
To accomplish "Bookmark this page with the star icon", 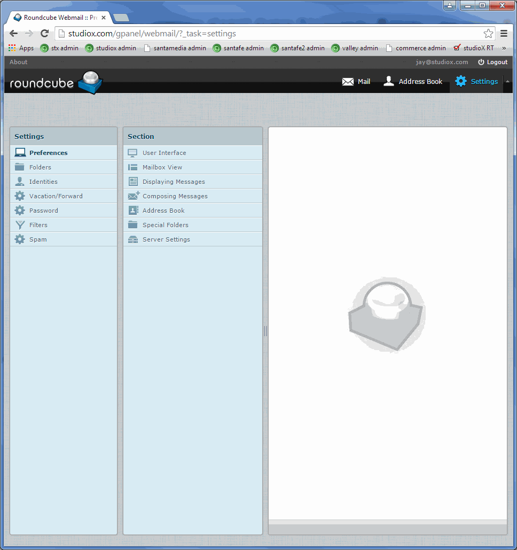I will coord(488,34).
